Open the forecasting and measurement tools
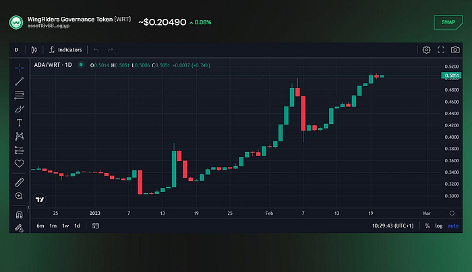472x272 pixels. click(20, 150)
